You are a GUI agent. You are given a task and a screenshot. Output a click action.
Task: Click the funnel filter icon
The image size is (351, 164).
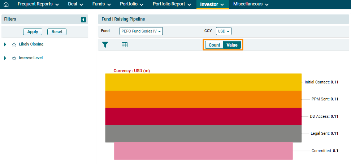(x=105, y=45)
